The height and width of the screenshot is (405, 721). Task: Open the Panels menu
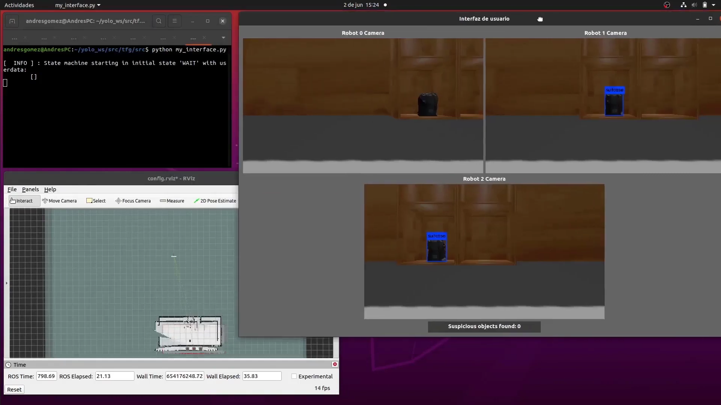pos(30,189)
